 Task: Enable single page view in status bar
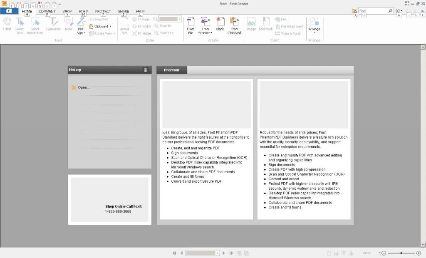(x=329, y=253)
